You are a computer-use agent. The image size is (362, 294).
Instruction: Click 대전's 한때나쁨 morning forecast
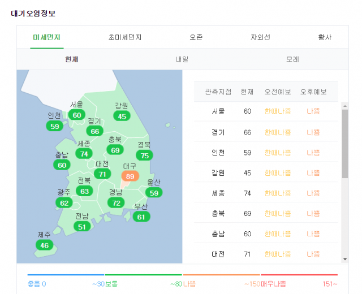click(x=278, y=254)
